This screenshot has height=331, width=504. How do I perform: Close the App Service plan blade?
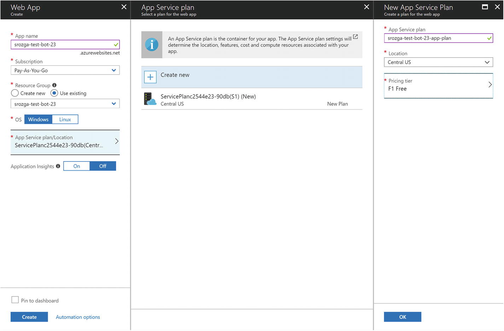point(366,7)
